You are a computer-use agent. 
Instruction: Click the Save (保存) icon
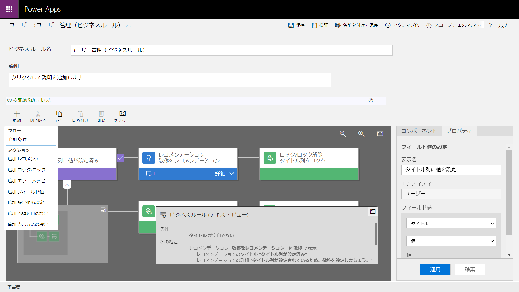291,25
